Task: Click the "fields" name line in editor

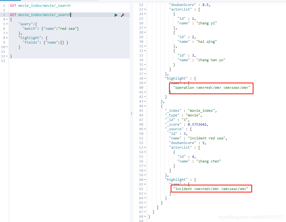Action: 45,43
